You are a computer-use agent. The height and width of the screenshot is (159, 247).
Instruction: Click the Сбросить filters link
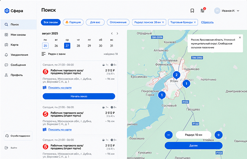click(207, 22)
